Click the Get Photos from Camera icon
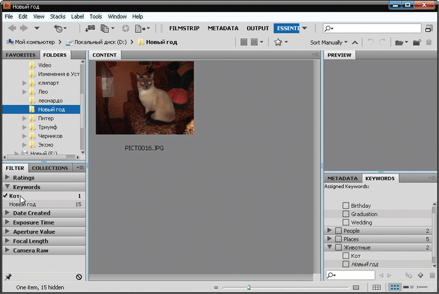 tap(90, 28)
